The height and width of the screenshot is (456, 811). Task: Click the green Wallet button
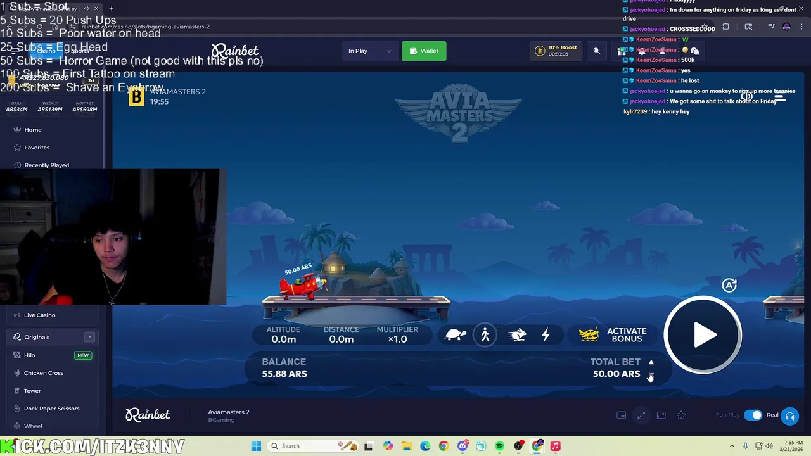(x=424, y=51)
